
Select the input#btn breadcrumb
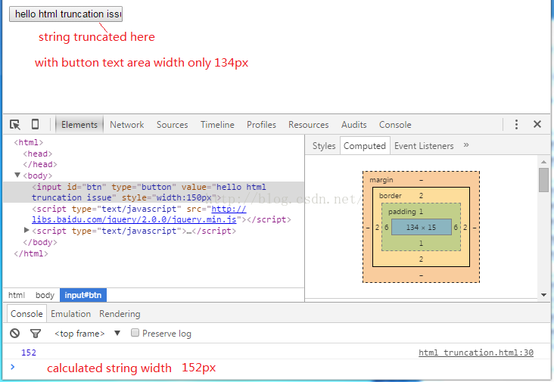click(83, 295)
